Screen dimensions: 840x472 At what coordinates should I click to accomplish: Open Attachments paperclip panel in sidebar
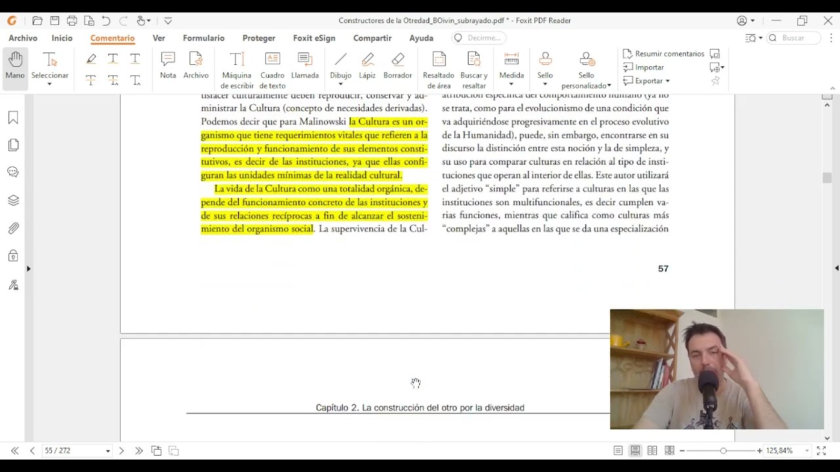point(13,228)
